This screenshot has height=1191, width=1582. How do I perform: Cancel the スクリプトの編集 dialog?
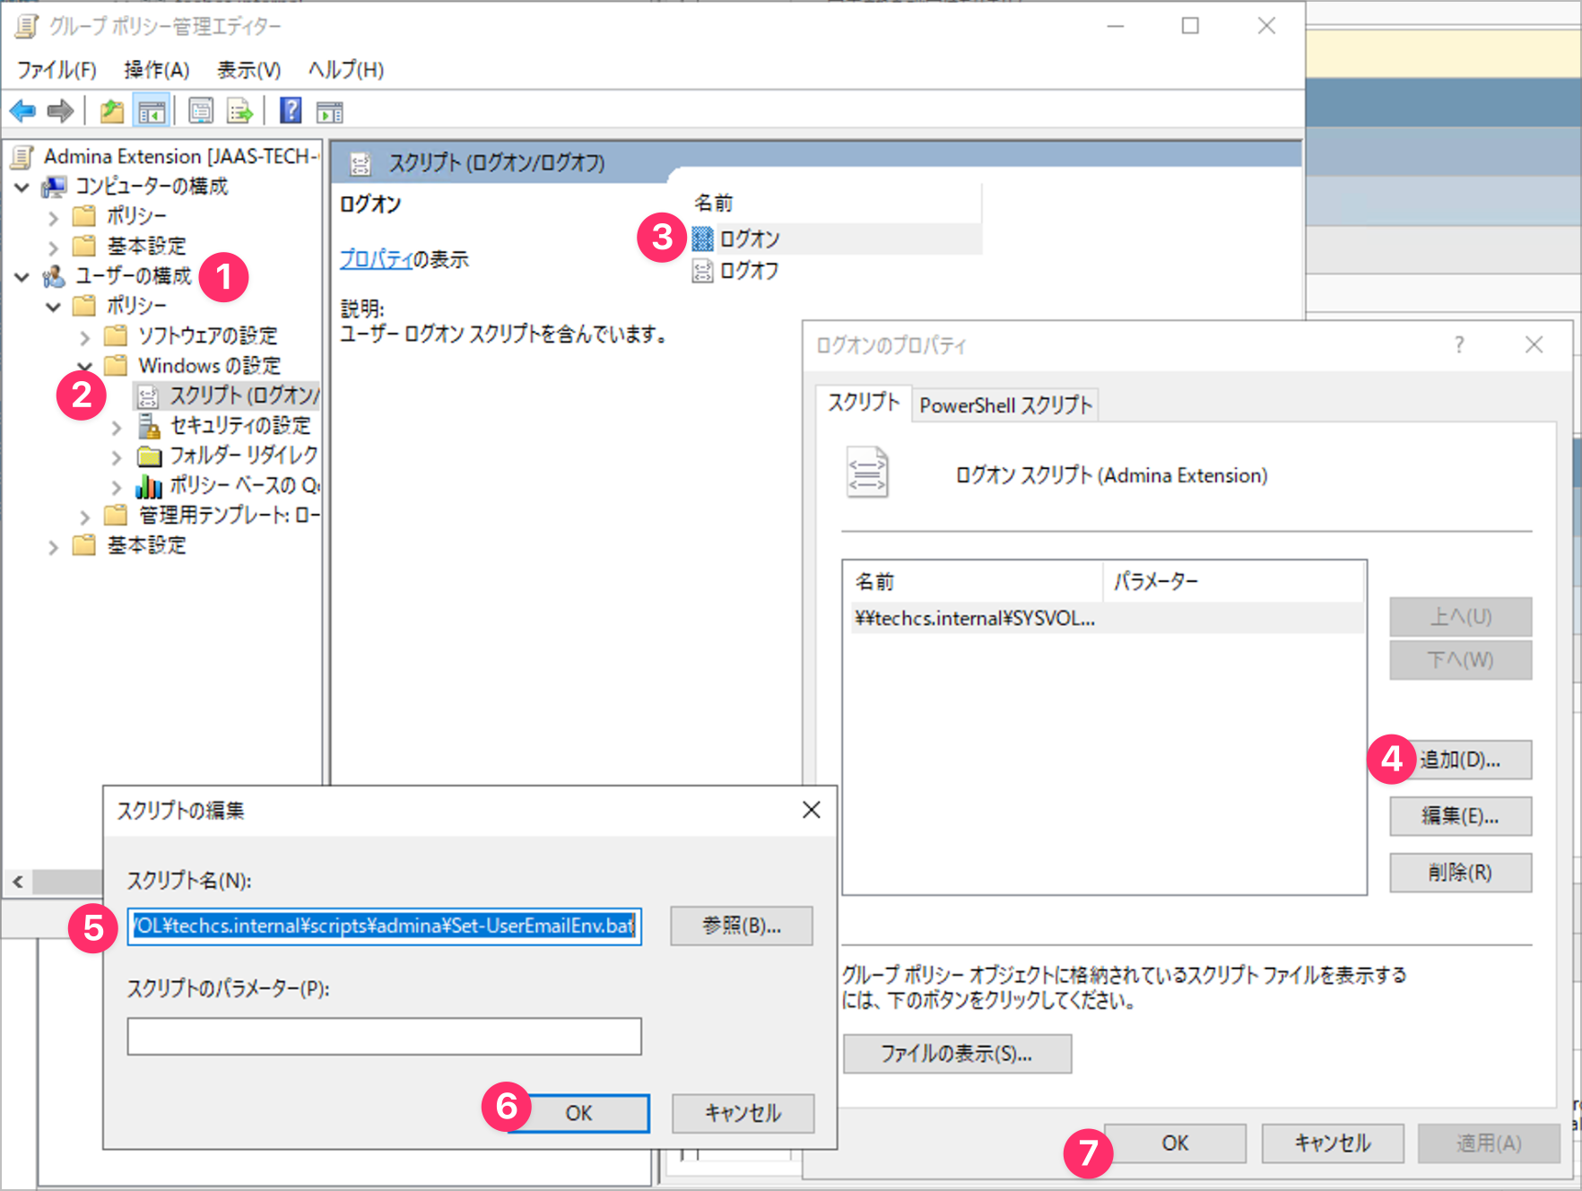[743, 1113]
